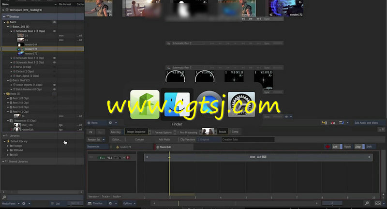The width and height of the screenshot is (387, 209).
Task: Click the Add Matte button
Action: coord(164,139)
